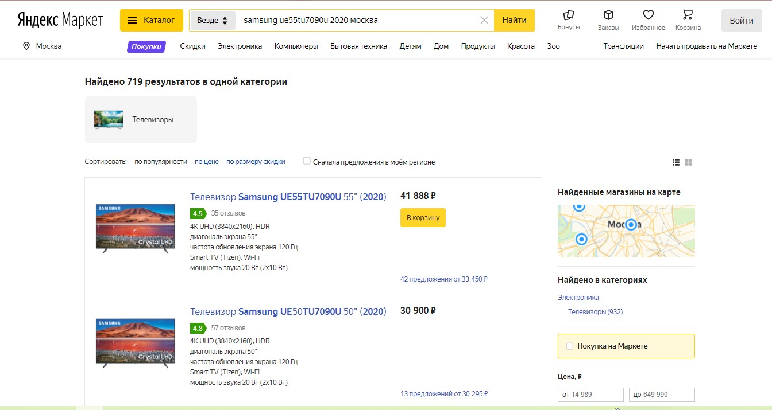The width and height of the screenshot is (772, 410).
Task: Click the Найти search button
Action: (515, 20)
